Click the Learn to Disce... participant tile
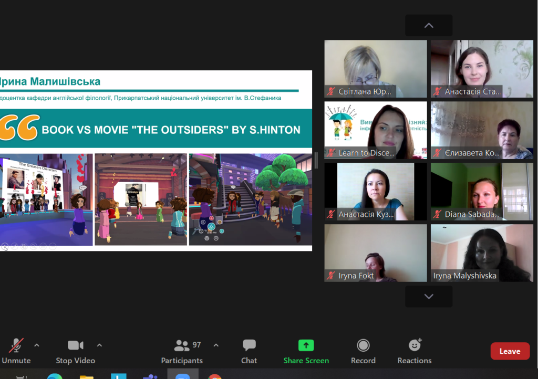Viewport: 538px width, 379px height. coord(376,130)
